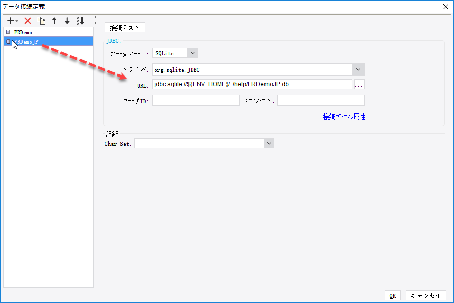Copy the selected data connection
The width and height of the screenshot is (454, 303).
coord(41,21)
